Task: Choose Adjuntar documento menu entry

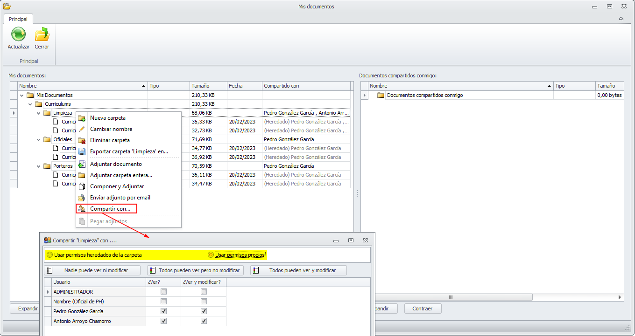Action: (116, 164)
